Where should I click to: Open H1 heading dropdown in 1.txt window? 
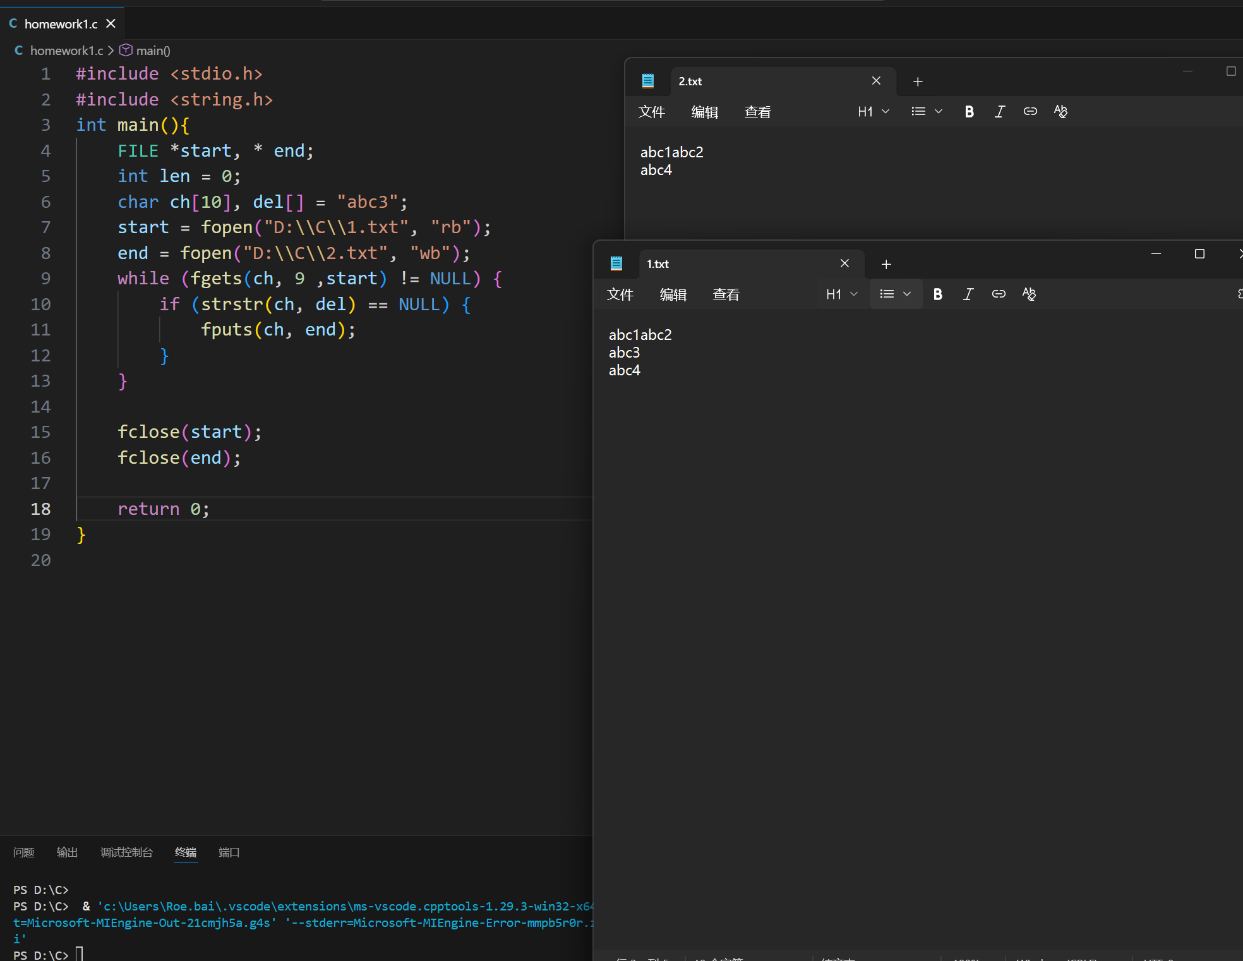point(842,294)
